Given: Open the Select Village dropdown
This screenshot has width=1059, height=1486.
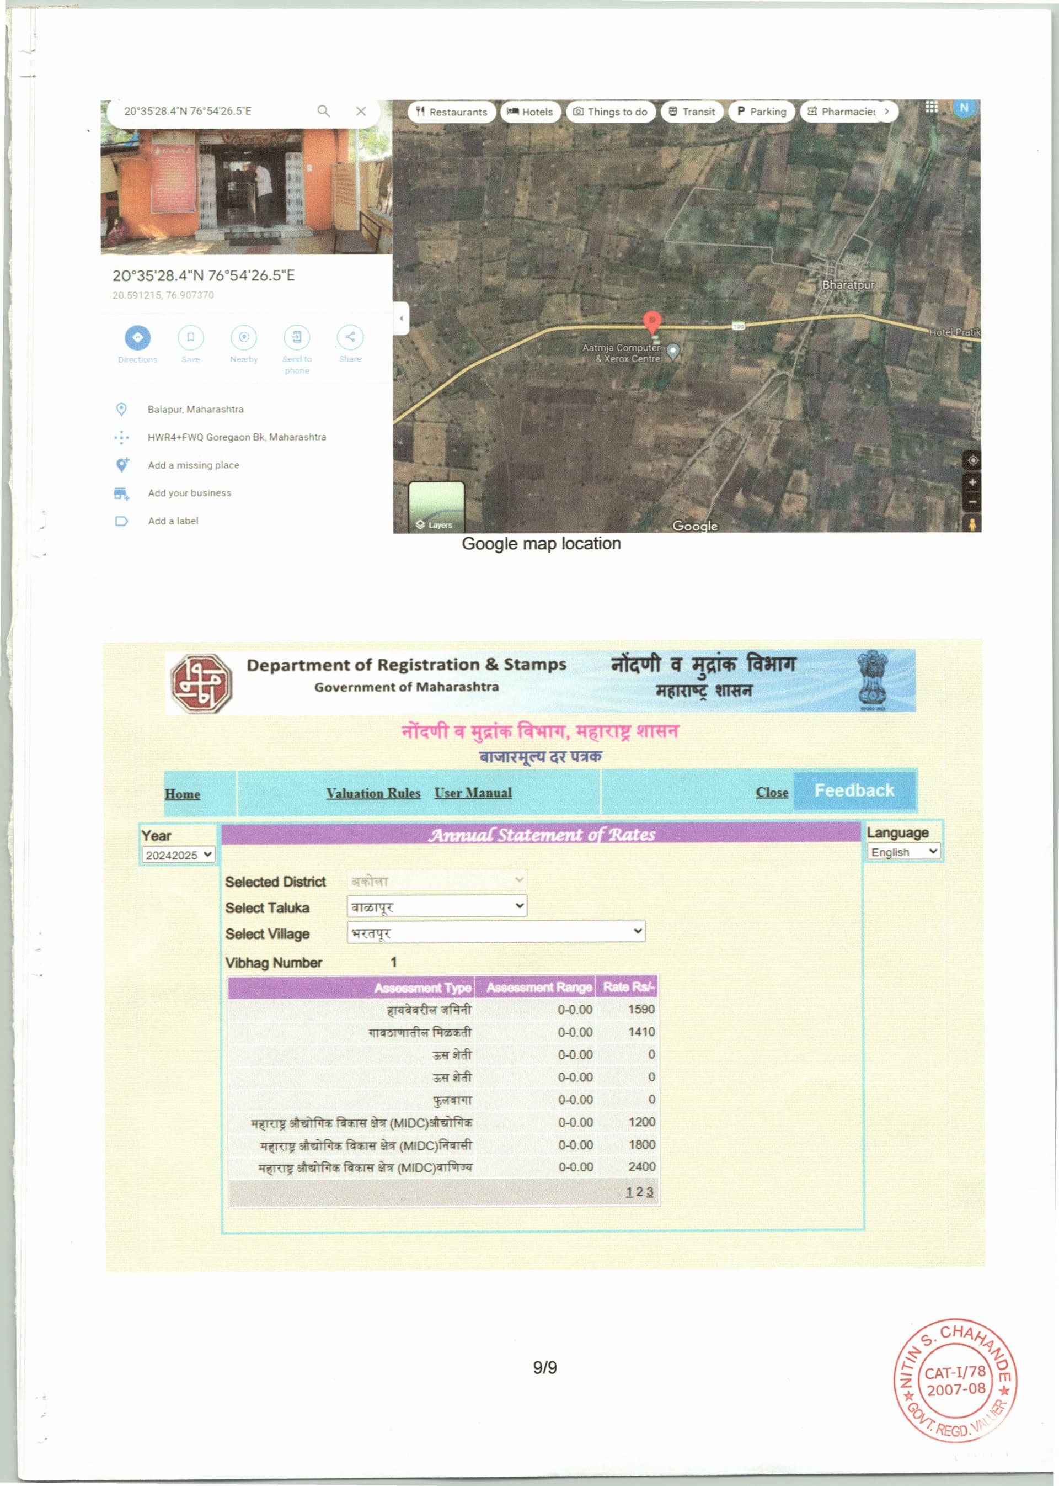Looking at the screenshot, I should tap(496, 932).
